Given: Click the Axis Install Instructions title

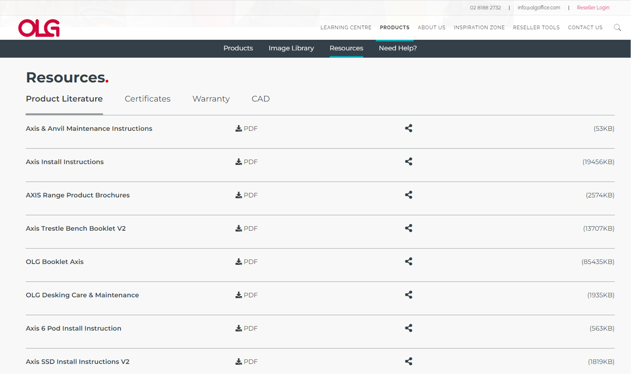Looking at the screenshot, I should pyautogui.click(x=64, y=162).
